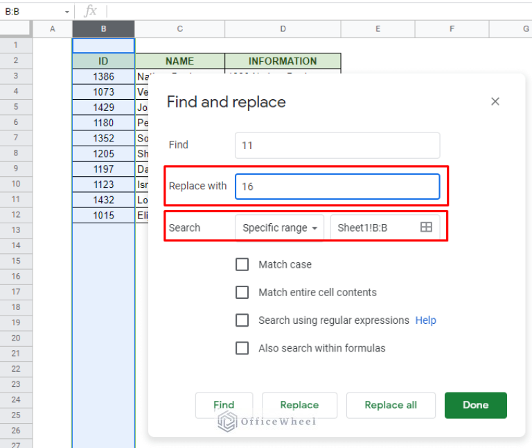Click cell with ID 1429

[103, 107]
